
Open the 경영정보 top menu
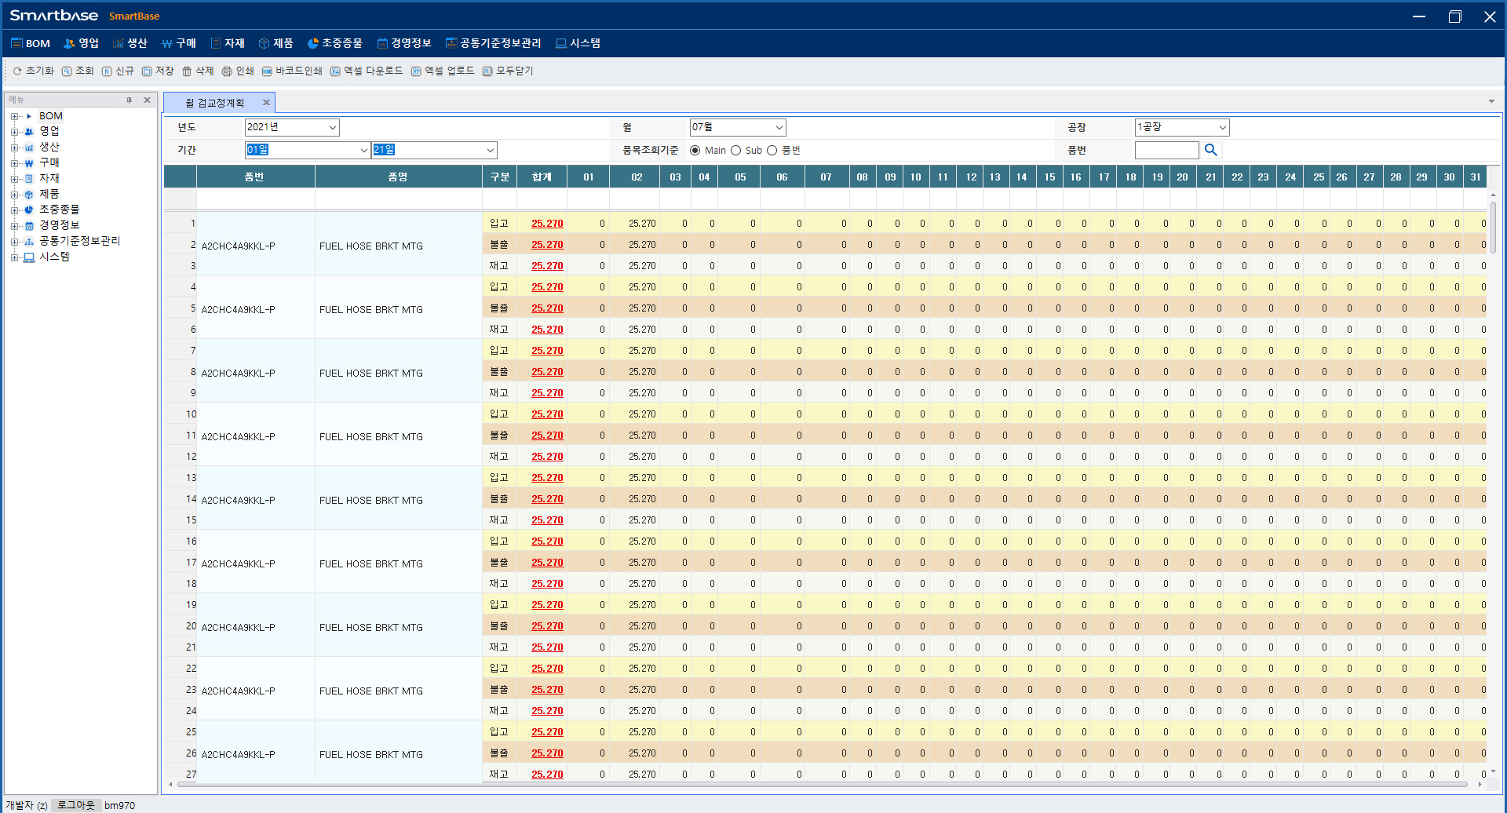click(x=404, y=43)
